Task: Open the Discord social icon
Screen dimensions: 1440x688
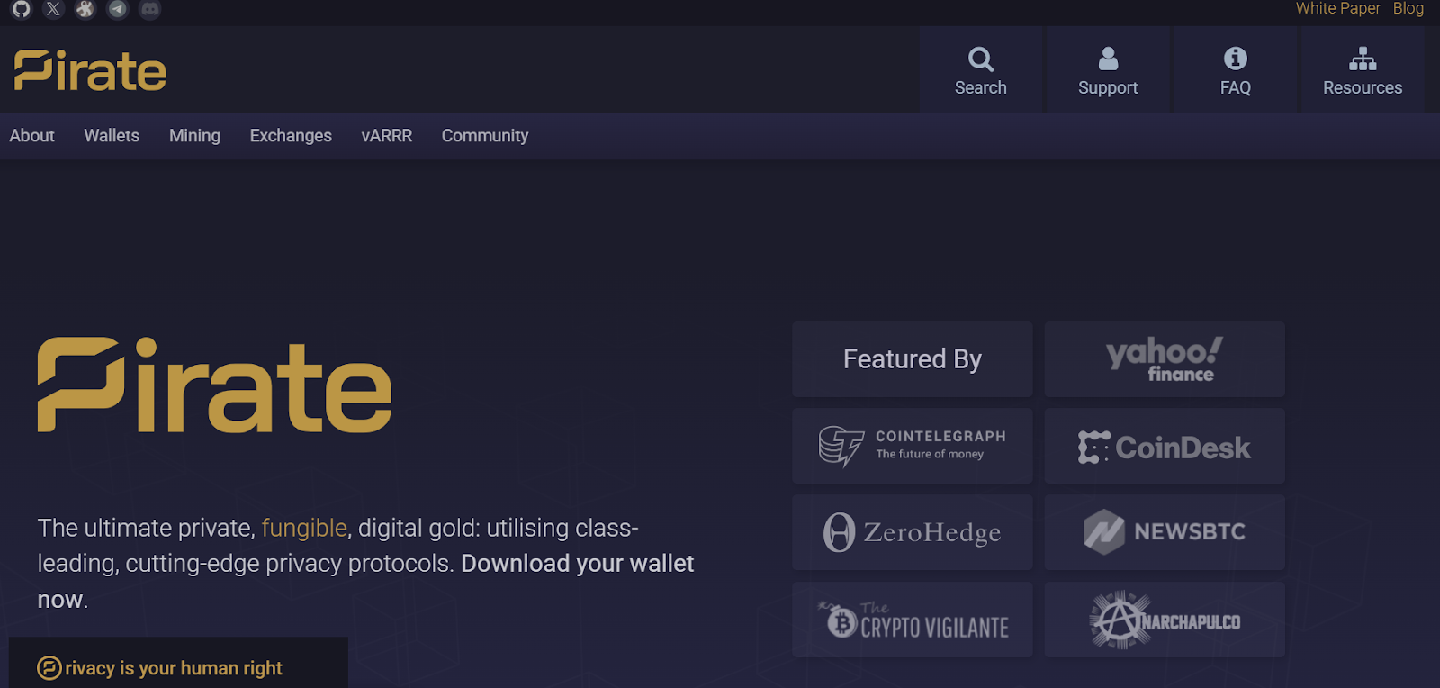Action: (150, 9)
